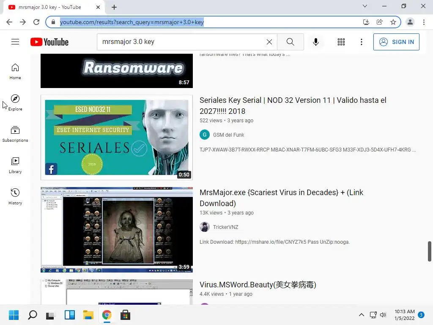Click the Link Download description text
The width and height of the screenshot is (433, 325).
(x=275, y=242)
